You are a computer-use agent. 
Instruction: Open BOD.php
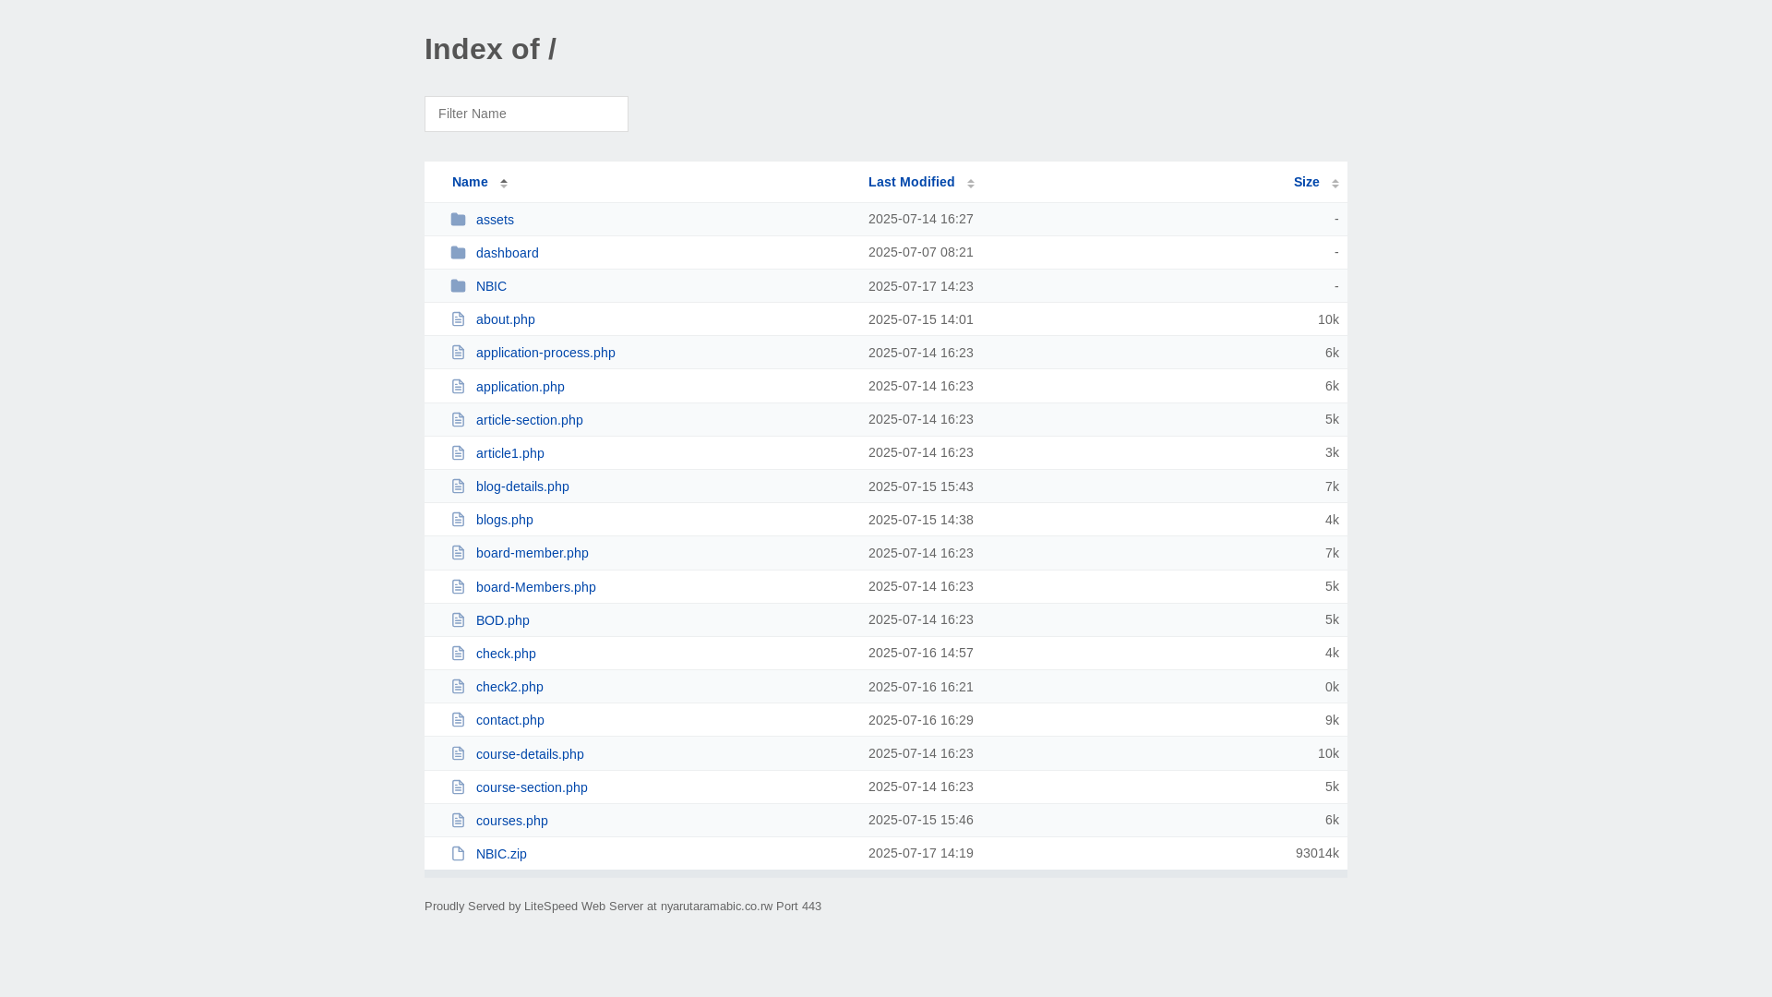point(503,620)
